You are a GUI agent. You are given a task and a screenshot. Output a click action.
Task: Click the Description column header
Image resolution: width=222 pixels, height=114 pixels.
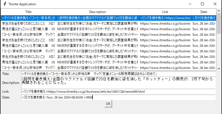point(97,12)
